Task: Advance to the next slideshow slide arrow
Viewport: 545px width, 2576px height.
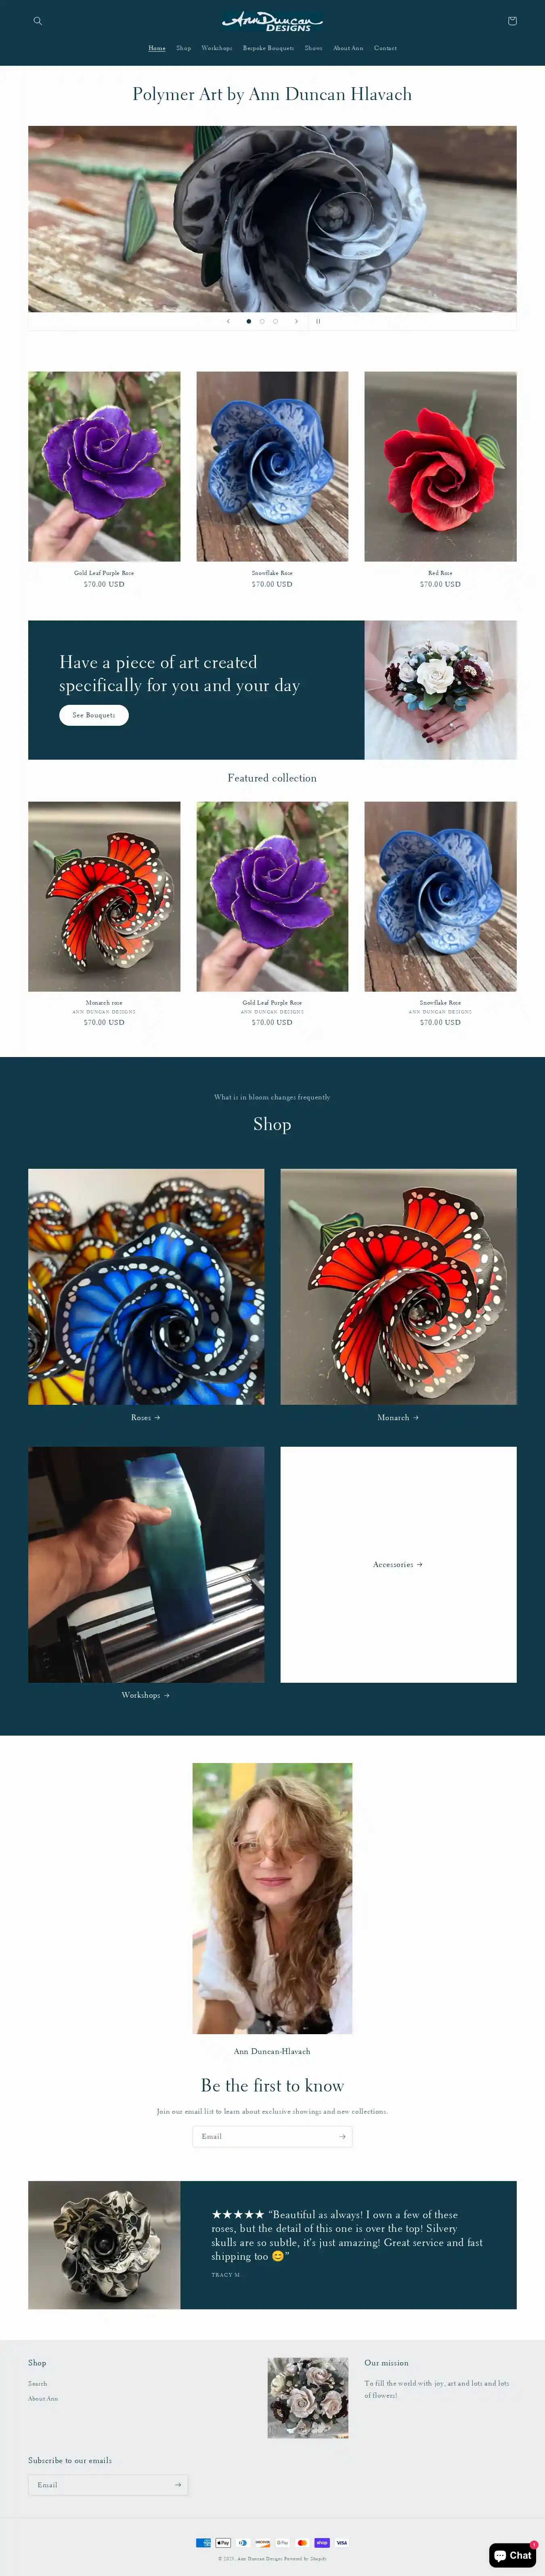Action: click(x=296, y=321)
